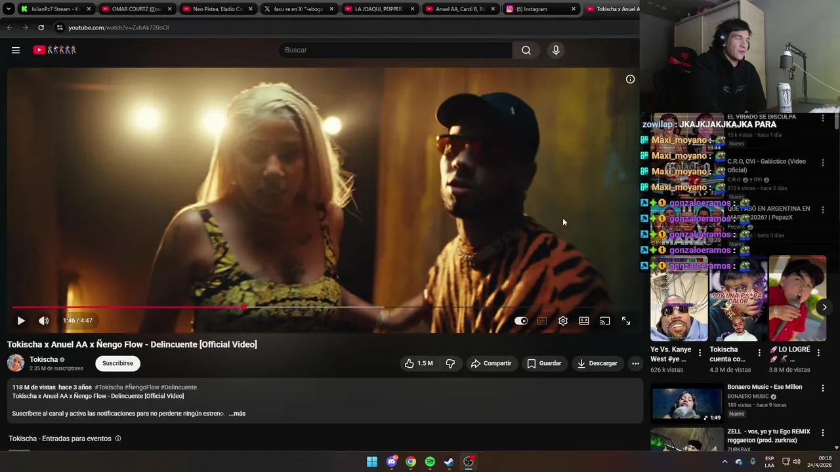Open the #ÑengoFlow hashtag link
This screenshot has width=840, height=472.
pyautogui.click(x=142, y=387)
